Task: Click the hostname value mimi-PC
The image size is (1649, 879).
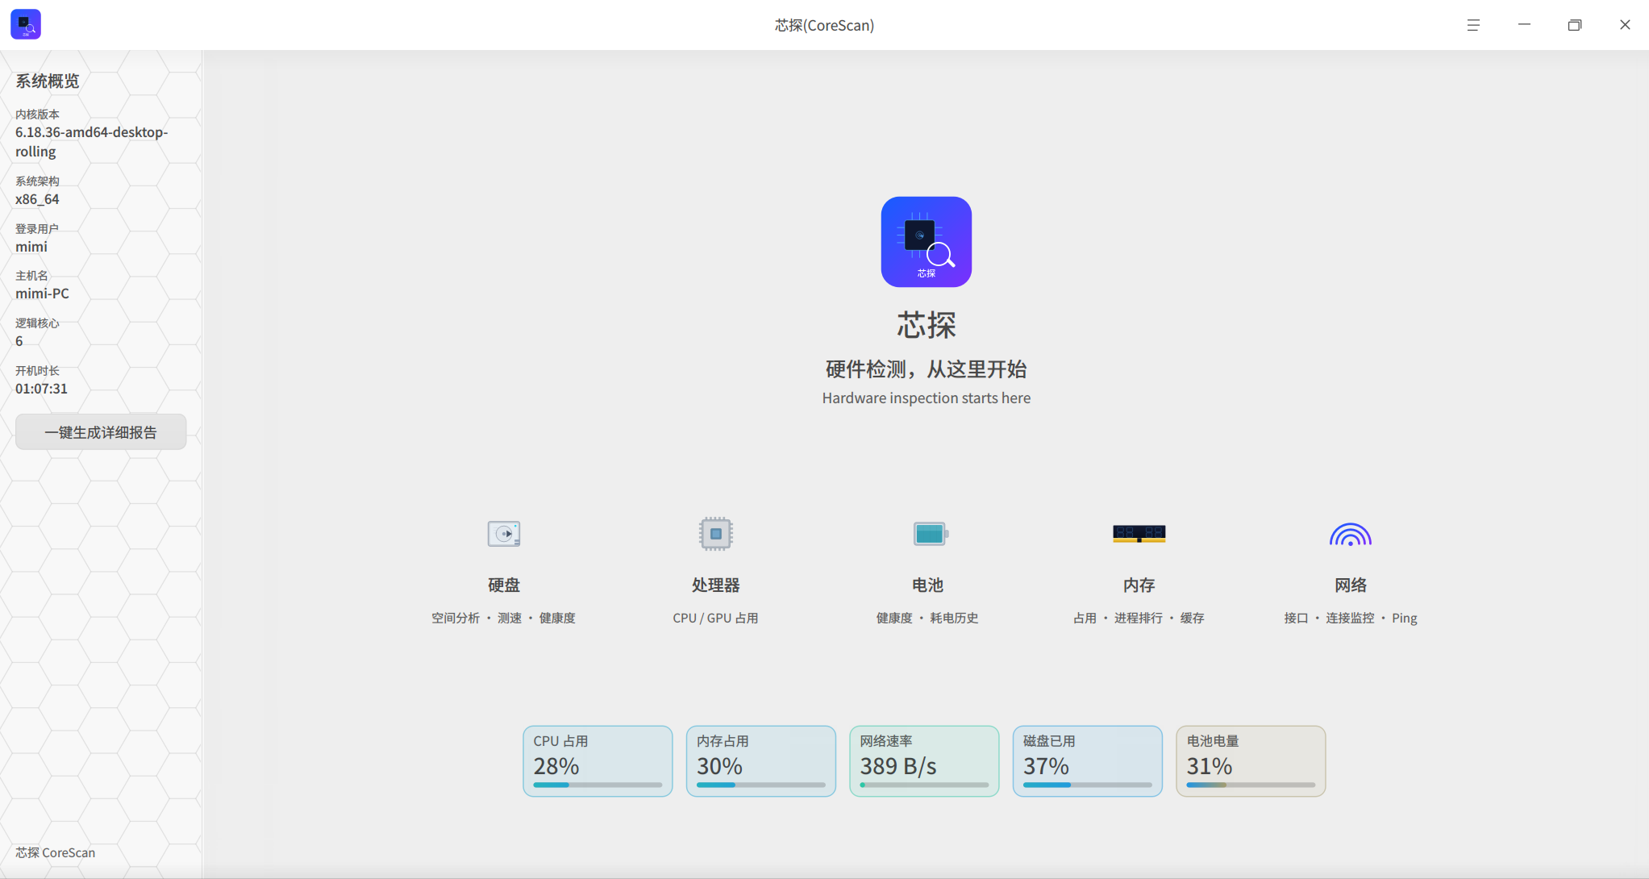Action: pos(42,294)
